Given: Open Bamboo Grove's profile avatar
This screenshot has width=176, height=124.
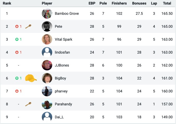Looking at the screenshot, I should pos(47,13).
